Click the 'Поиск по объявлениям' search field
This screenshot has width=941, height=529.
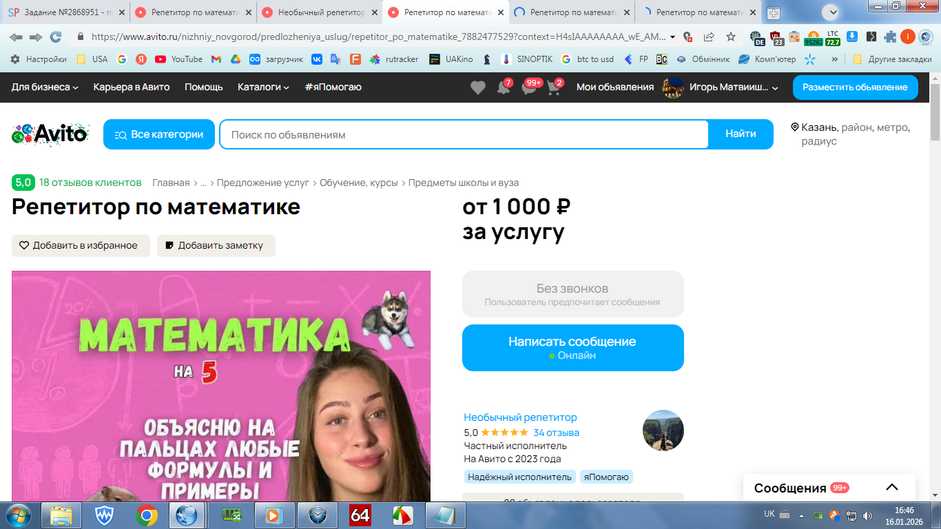click(x=464, y=134)
